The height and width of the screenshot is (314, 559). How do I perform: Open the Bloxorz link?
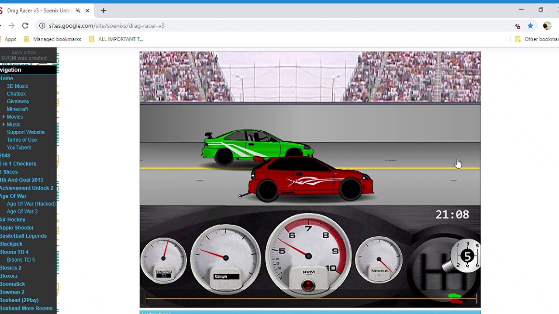pyautogui.click(x=9, y=276)
